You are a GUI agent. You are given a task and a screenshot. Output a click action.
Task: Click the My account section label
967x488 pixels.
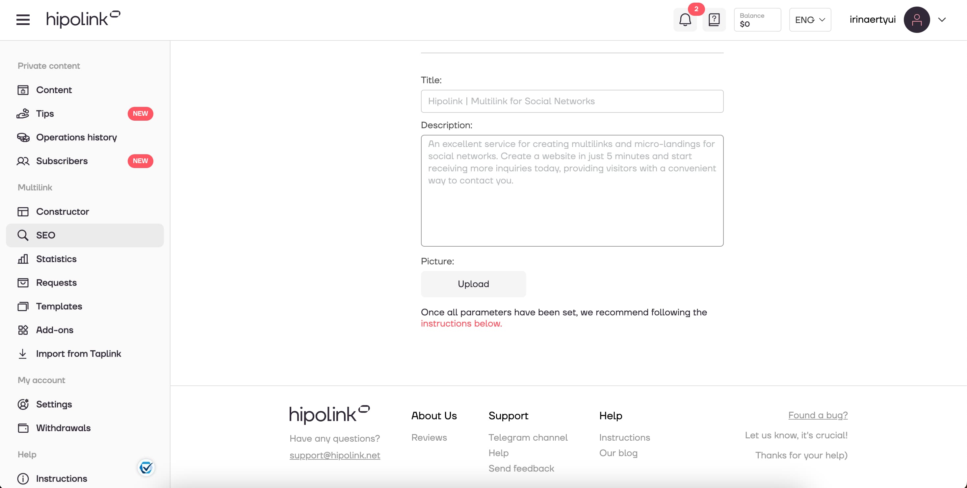point(41,380)
